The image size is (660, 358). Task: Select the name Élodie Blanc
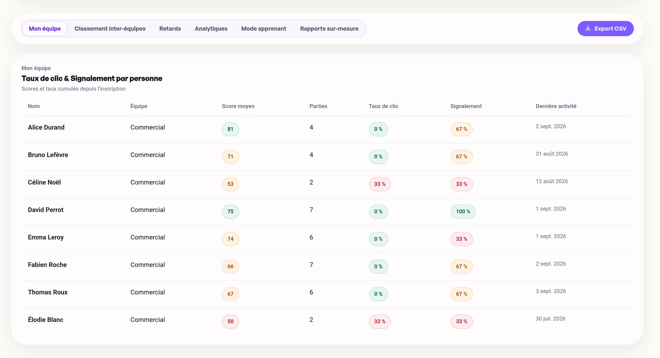tap(45, 319)
